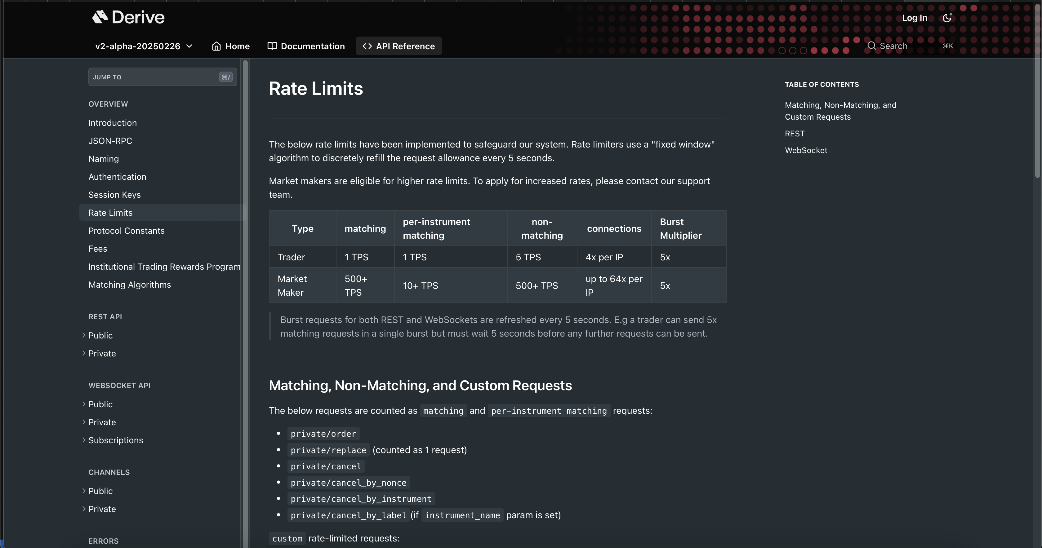Open Protocol Constants sidebar page
Screen dimensions: 1042x548
point(126,231)
